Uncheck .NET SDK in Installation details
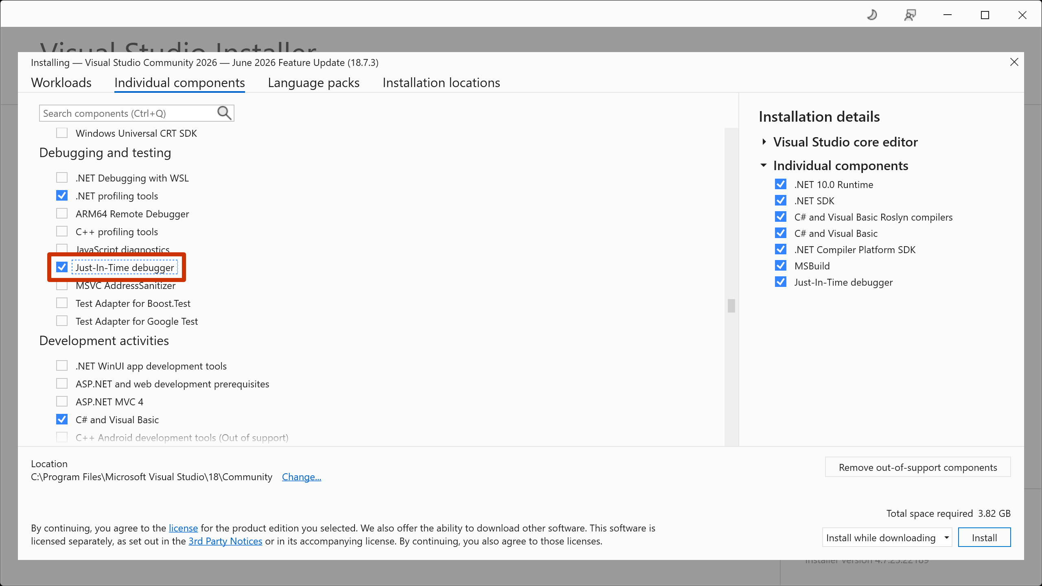 point(781,201)
